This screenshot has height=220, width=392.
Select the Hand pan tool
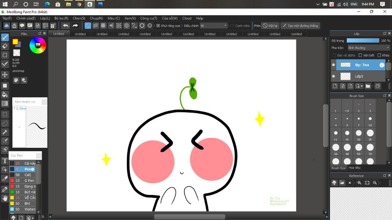click(5, 198)
